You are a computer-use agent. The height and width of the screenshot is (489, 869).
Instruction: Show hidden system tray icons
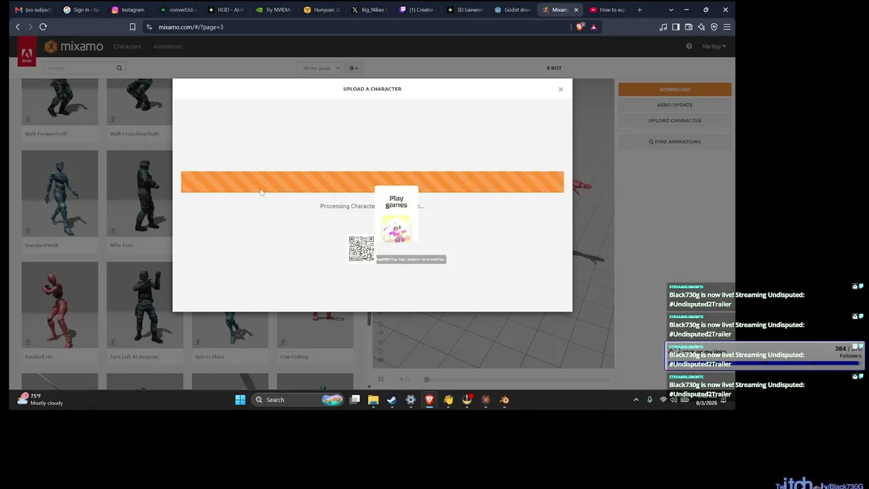(636, 400)
